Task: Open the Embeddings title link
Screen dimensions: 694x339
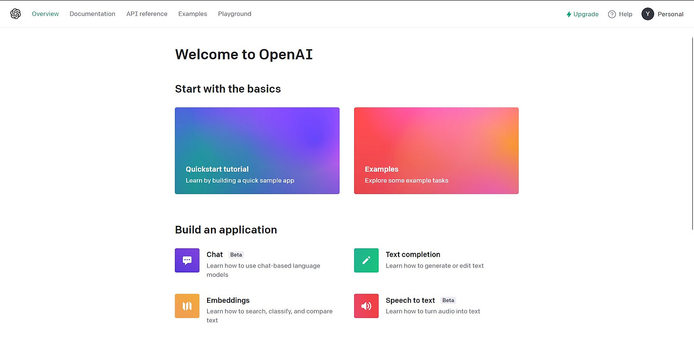Action: [228, 300]
